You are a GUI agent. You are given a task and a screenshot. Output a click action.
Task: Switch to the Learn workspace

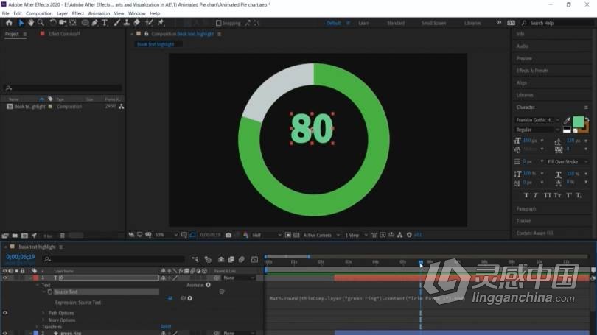(x=363, y=24)
